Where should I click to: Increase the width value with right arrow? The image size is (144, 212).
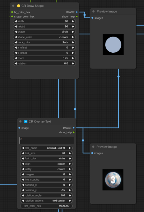point(73,21)
